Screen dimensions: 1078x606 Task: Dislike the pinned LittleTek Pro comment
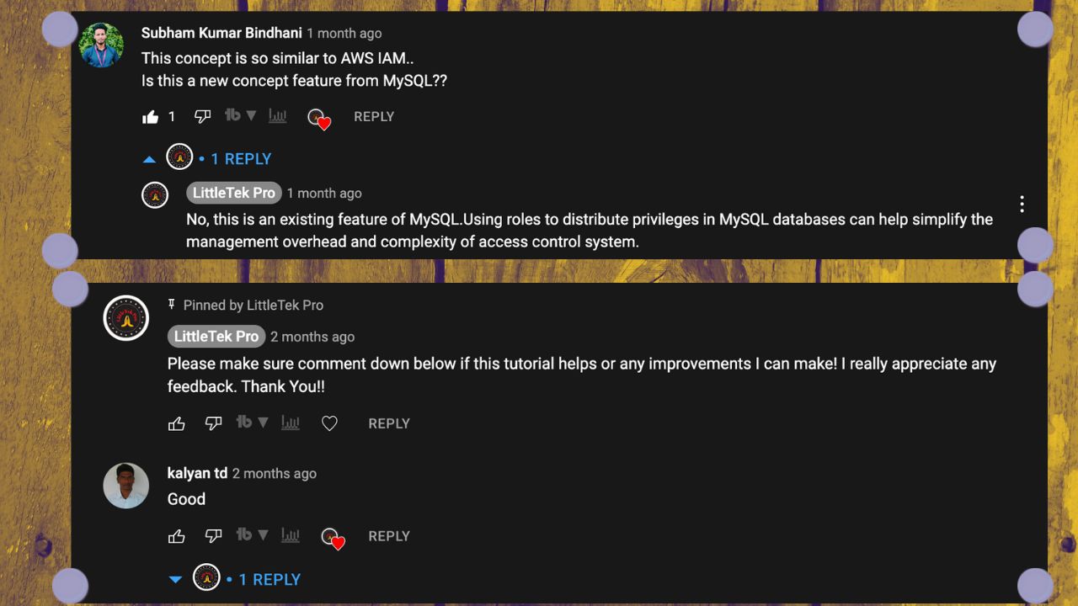[214, 423]
